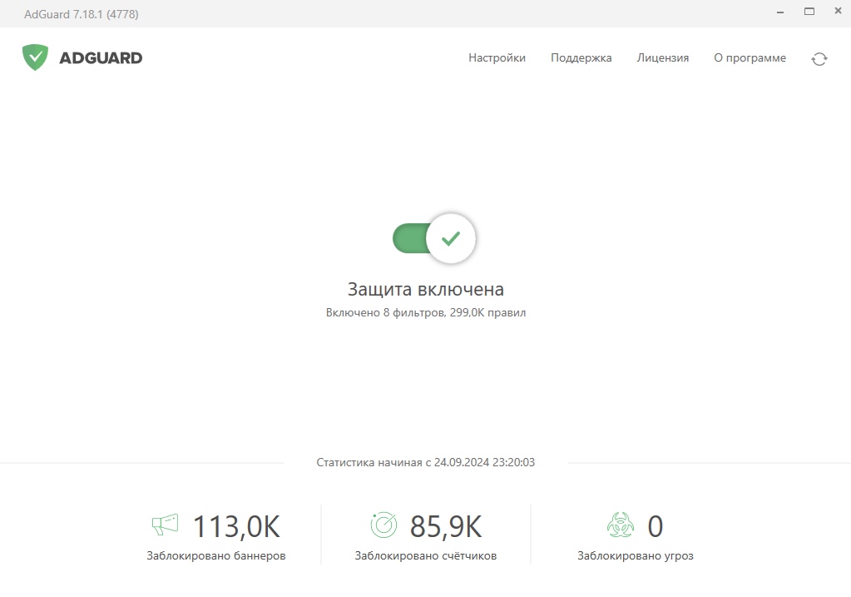Image resolution: width=851 pixels, height=597 pixels.
Task: Click the ADGUARD wordmark text
Action: [101, 58]
